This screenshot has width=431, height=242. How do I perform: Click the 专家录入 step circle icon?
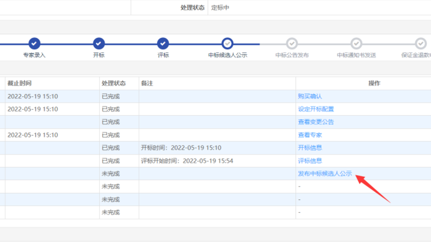point(34,43)
